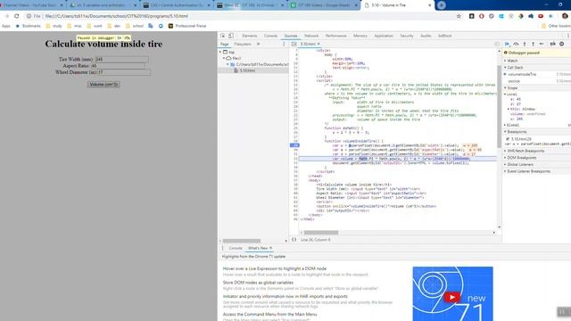Open the Audits panel tab

[x=426, y=36]
